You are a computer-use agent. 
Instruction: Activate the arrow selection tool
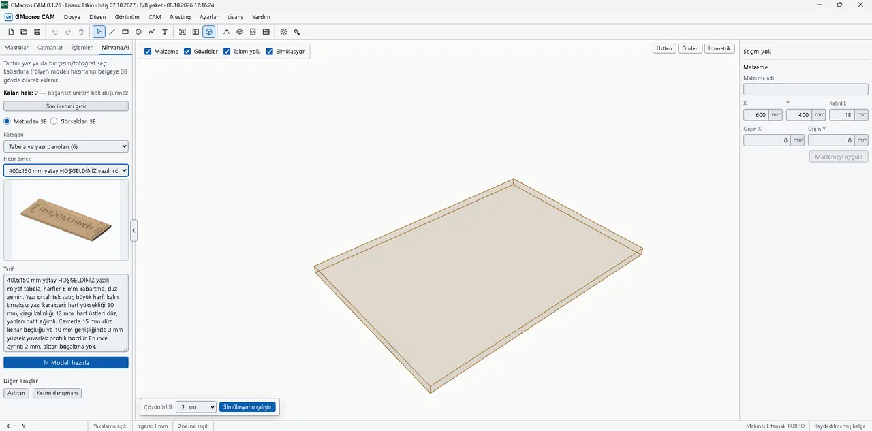tap(99, 32)
